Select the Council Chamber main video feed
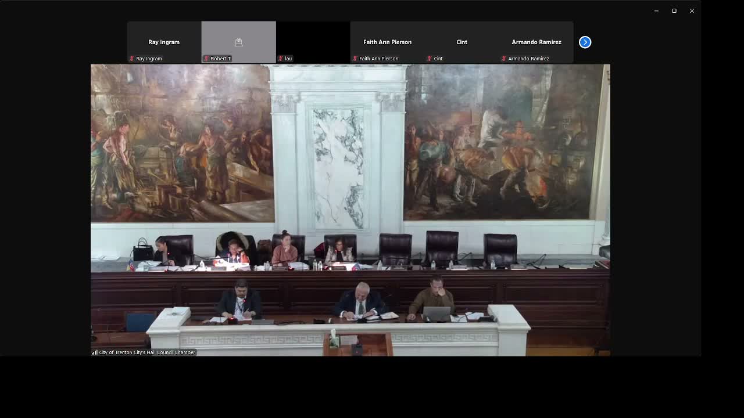The height and width of the screenshot is (418, 744). coord(350,209)
